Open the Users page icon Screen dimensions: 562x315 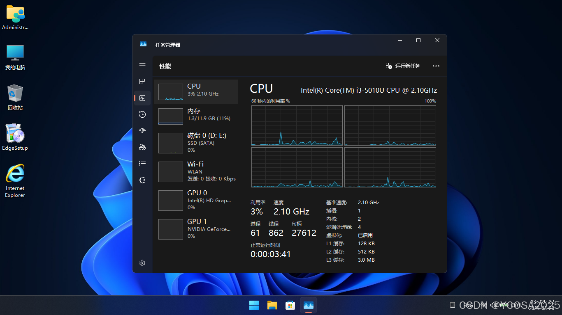tap(142, 147)
